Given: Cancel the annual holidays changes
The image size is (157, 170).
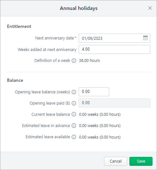Looking at the screenshot, I should click(x=116, y=161).
